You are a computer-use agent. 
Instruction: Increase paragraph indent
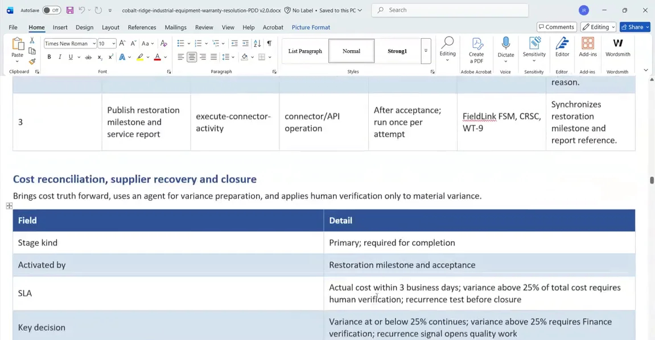(x=245, y=43)
